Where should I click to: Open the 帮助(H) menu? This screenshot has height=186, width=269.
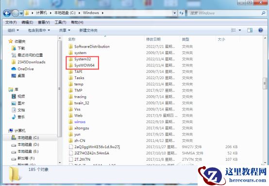pyautogui.click(x=77, y=22)
